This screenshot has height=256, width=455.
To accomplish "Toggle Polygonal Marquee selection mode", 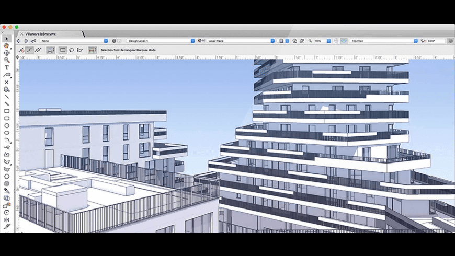I will [x=80, y=50].
